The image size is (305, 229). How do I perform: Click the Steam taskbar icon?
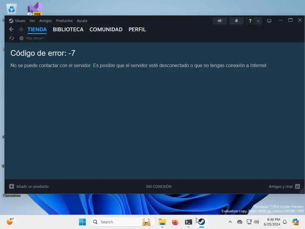pyautogui.click(x=202, y=222)
